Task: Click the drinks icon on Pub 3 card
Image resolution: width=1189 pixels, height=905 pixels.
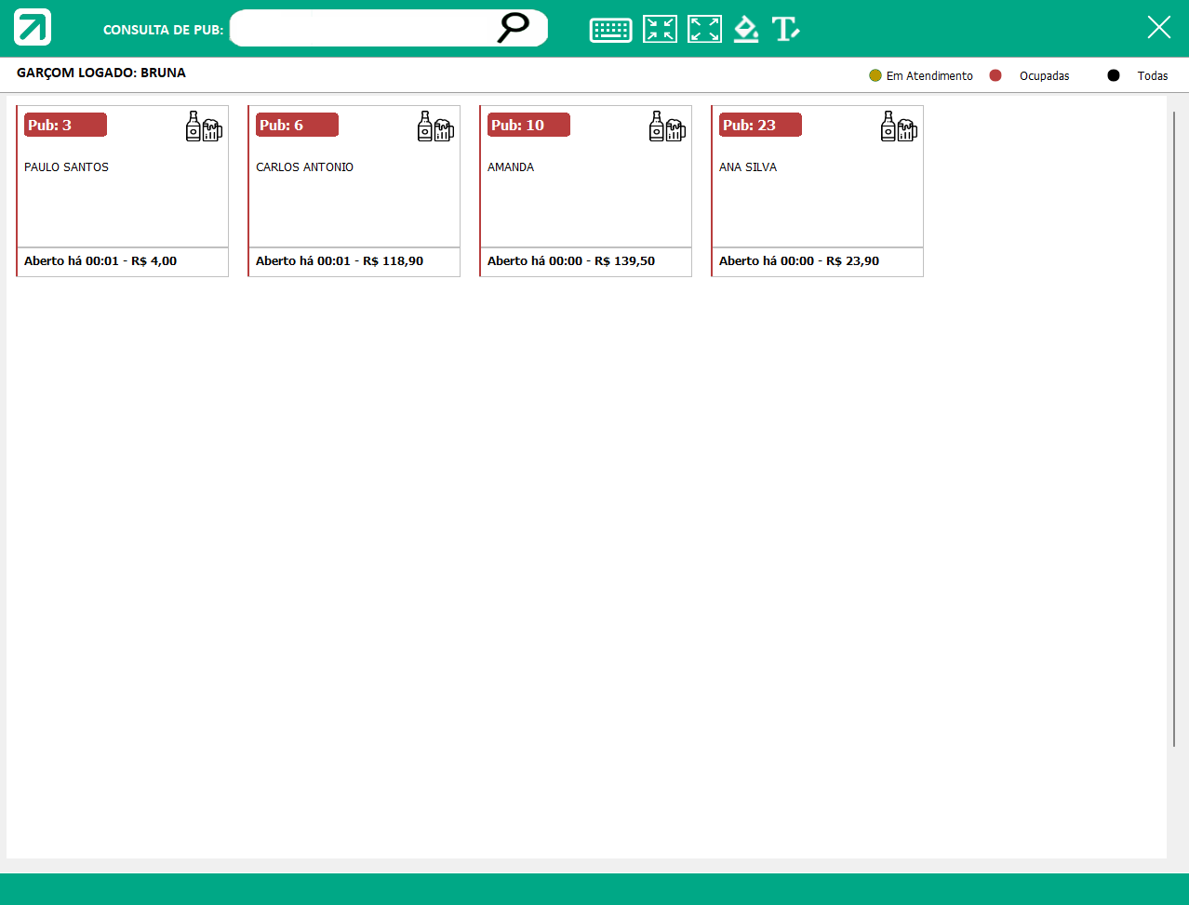Action: (x=204, y=126)
